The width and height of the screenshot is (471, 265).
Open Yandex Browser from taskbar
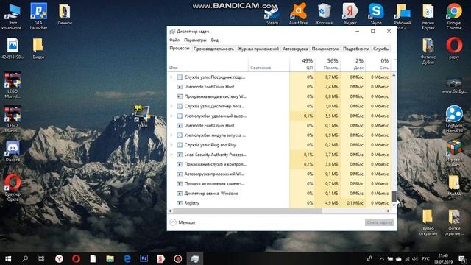(59, 258)
